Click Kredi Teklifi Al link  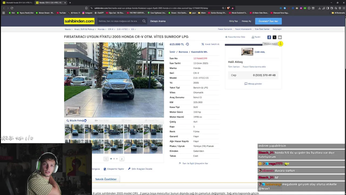(x=211, y=44)
